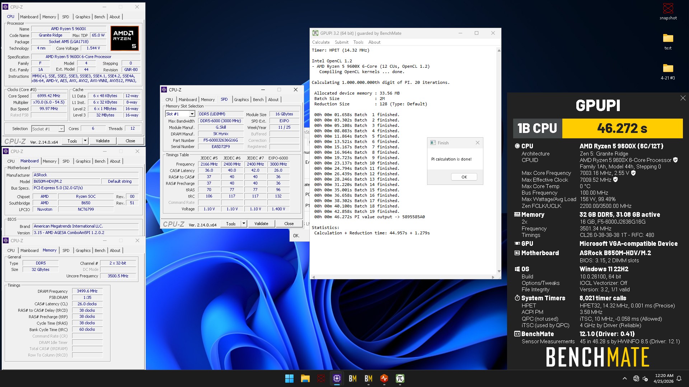The width and height of the screenshot is (689, 387).
Task: Open the About menu in GPUPI
Action: [374, 42]
